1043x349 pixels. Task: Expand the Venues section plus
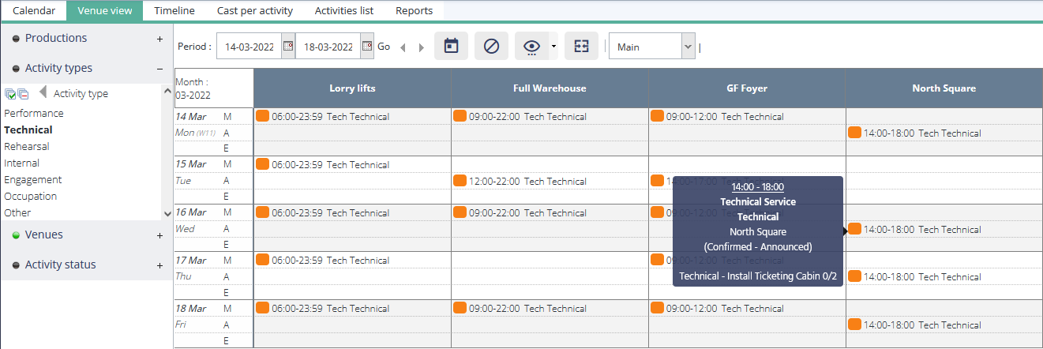click(159, 235)
